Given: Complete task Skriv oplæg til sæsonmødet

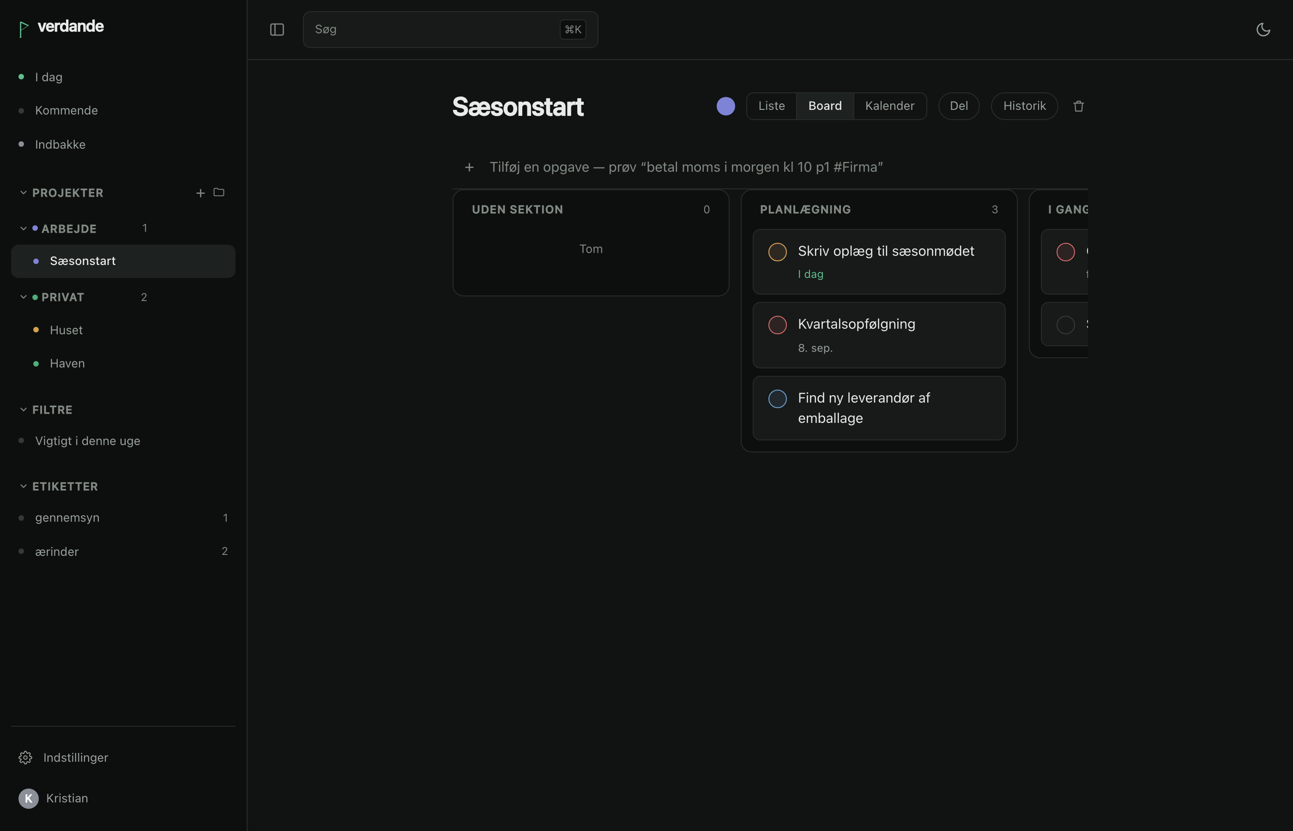Looking at the screenshot, I should 777,252.
